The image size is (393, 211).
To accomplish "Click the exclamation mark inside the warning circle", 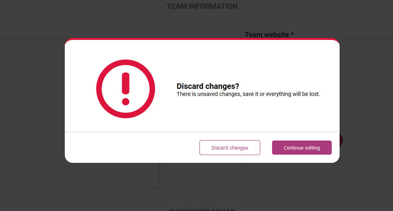I will pyautogui.click(x=126, y=89).
